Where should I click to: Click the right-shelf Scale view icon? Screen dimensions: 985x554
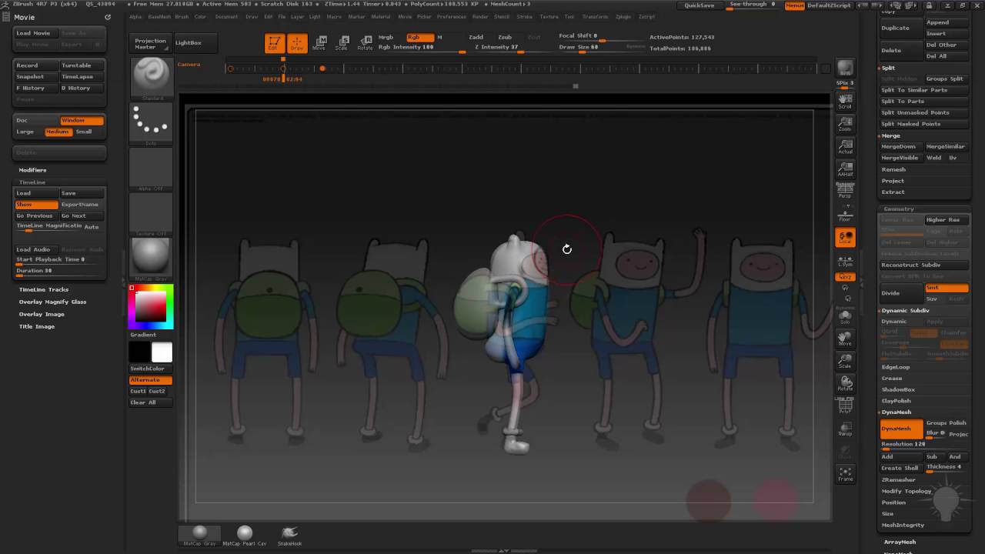point(845,362)
